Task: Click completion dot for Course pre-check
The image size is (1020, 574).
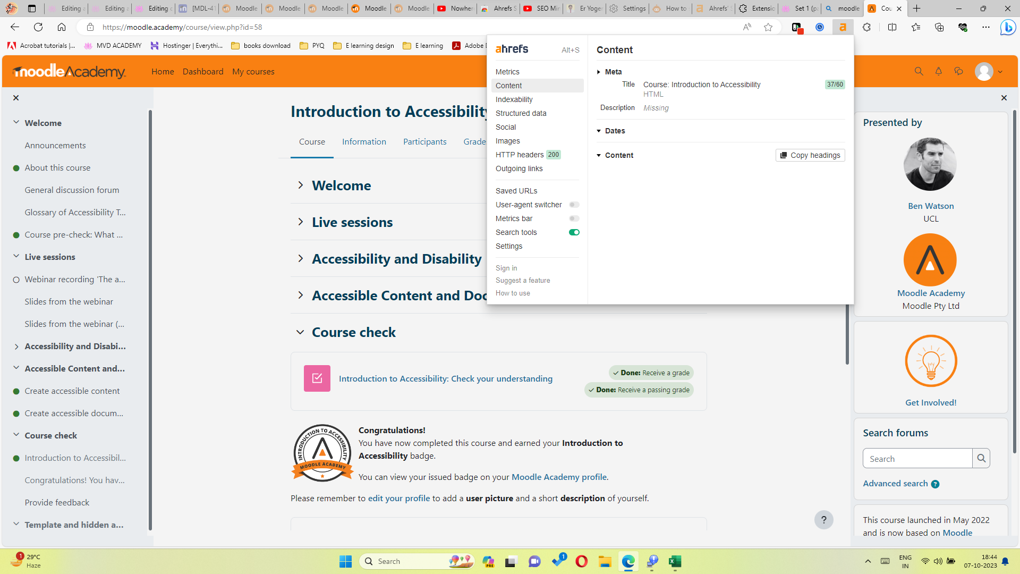Action: pyautogui.click(x=16, y=235)
